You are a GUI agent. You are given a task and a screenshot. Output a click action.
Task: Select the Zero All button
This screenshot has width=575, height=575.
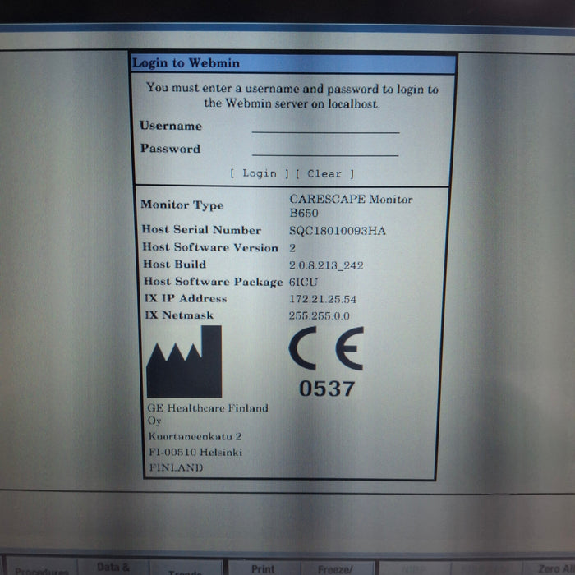[550, 568]
